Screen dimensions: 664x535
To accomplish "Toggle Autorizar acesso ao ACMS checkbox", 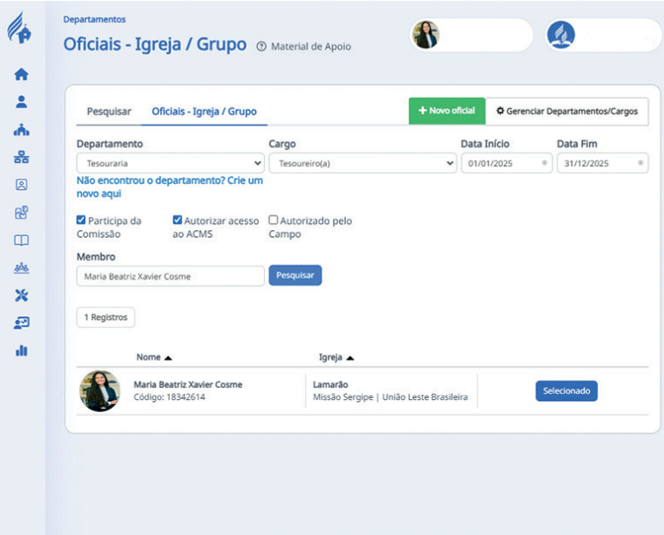I will tap(178, 221).
